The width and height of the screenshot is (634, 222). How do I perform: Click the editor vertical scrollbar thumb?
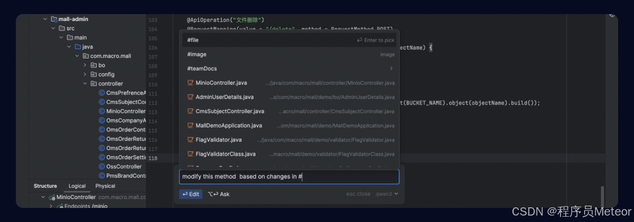602,196
